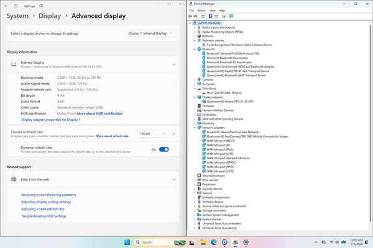Collapse the Bluetooth device category
Screen dimensions: 373x248
pyautogui.click(x=195, y=49)
